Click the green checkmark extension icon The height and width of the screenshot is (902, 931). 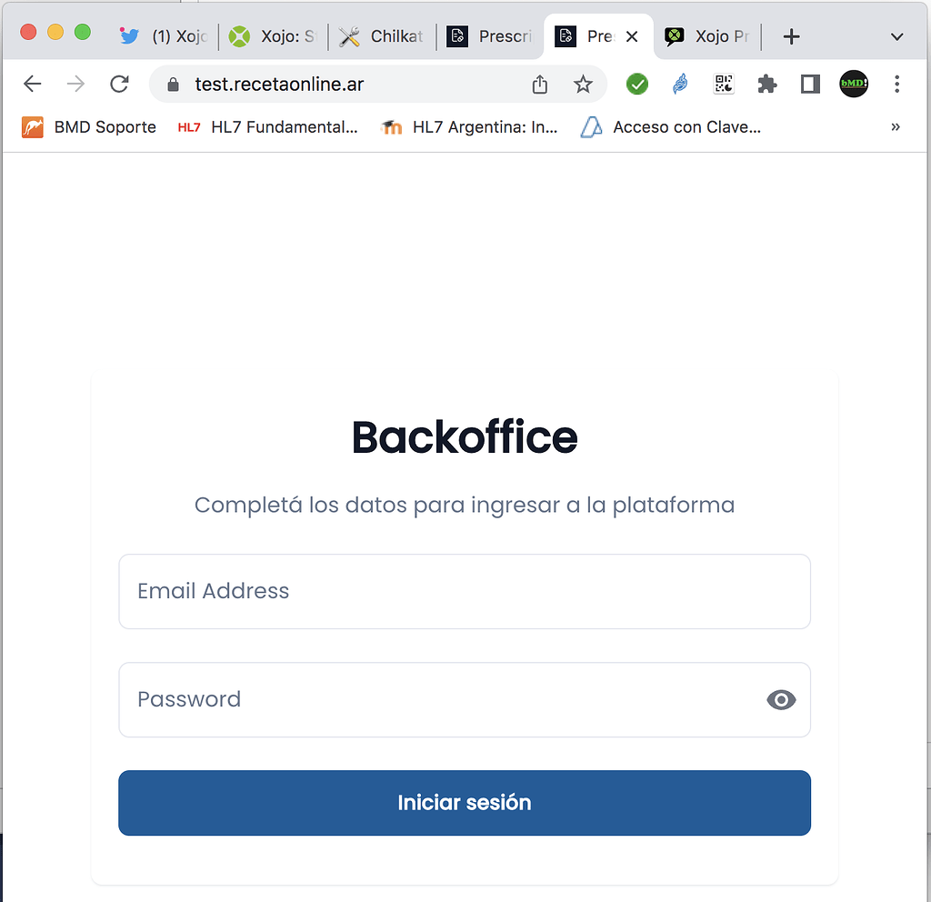(x=637, y=85)
